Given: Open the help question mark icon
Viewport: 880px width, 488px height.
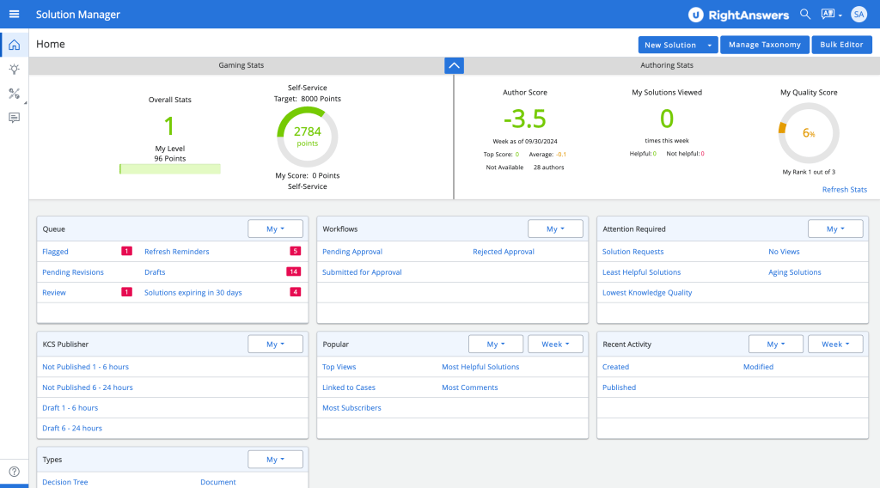Looking at the screenshot, I should click(x=14, y=472).
